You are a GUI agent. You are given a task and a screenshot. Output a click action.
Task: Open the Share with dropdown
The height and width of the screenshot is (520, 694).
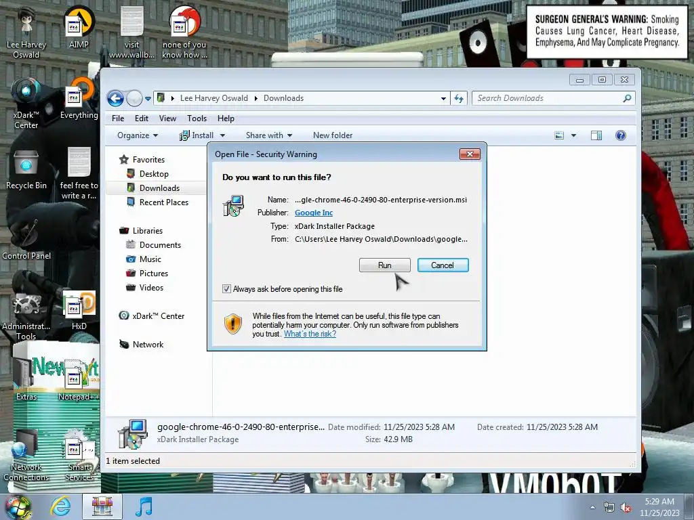268,135
